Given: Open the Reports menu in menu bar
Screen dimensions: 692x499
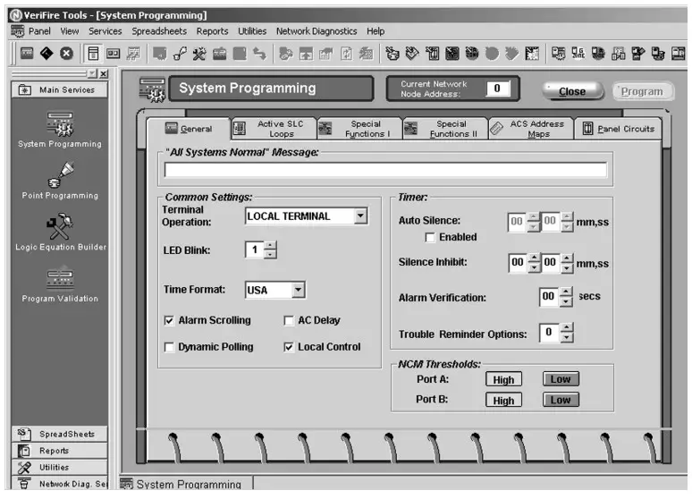Looking at the screenshot, I should tap(212, 31).
